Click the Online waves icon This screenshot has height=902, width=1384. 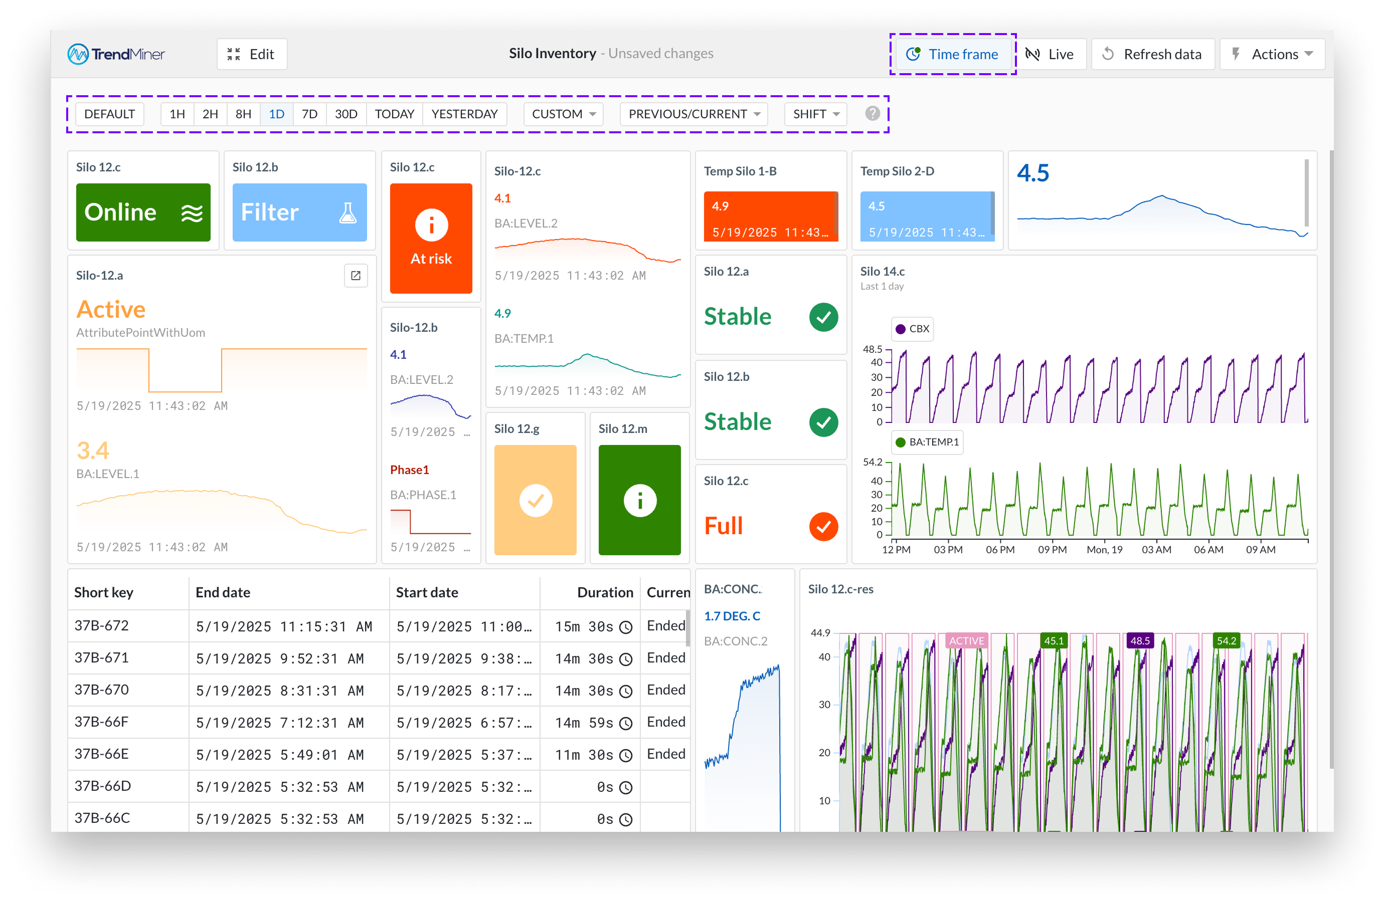(192, 212)
